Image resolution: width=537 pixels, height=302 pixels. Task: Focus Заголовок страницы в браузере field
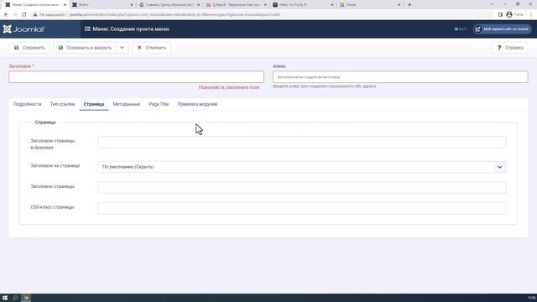[302, 142]
